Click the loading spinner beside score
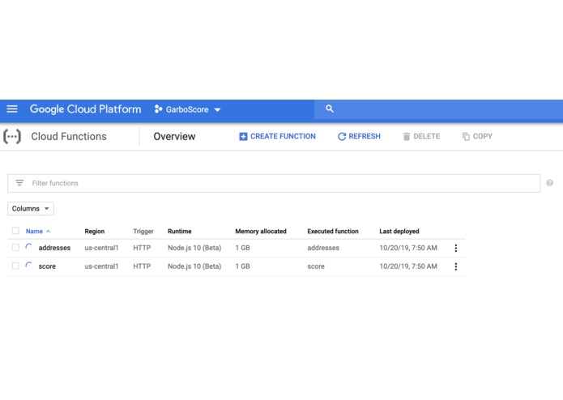The image size is (563, 400). click(28, 266)
